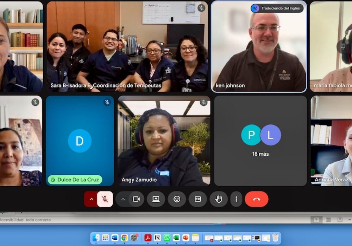
Task: Open Microsoft Excel from the Dock
Action: (176, 238)
